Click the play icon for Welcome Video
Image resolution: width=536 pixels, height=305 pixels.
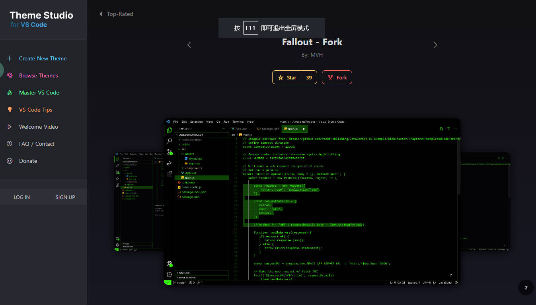tap(10, 127)
